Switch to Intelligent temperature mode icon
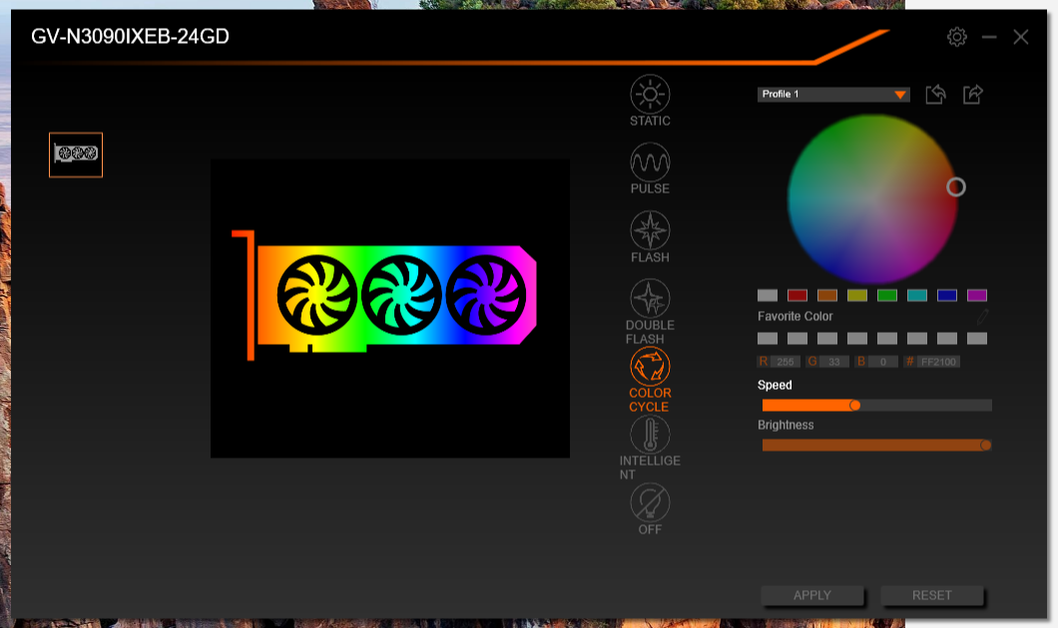This screenshot has width=1058, height=628. (x=650, y=434)
